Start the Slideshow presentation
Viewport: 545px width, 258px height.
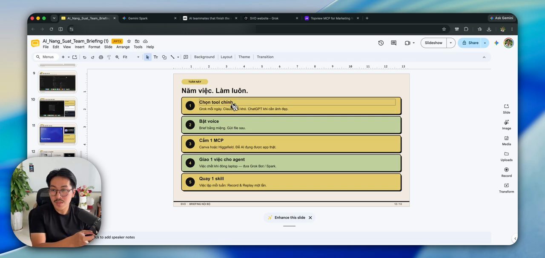(433, 43)
